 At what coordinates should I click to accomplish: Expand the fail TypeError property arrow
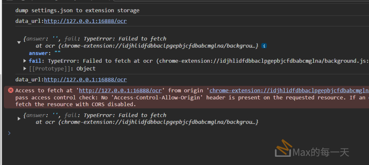[25, 61]
